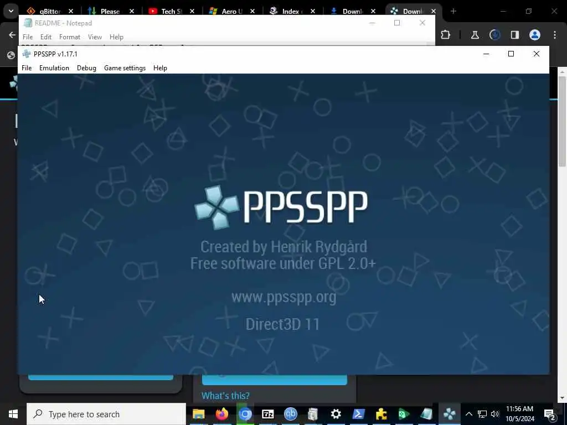Click the PPSSPP title bar app icon
Viewport: 567px width, 425px height.
26,54
